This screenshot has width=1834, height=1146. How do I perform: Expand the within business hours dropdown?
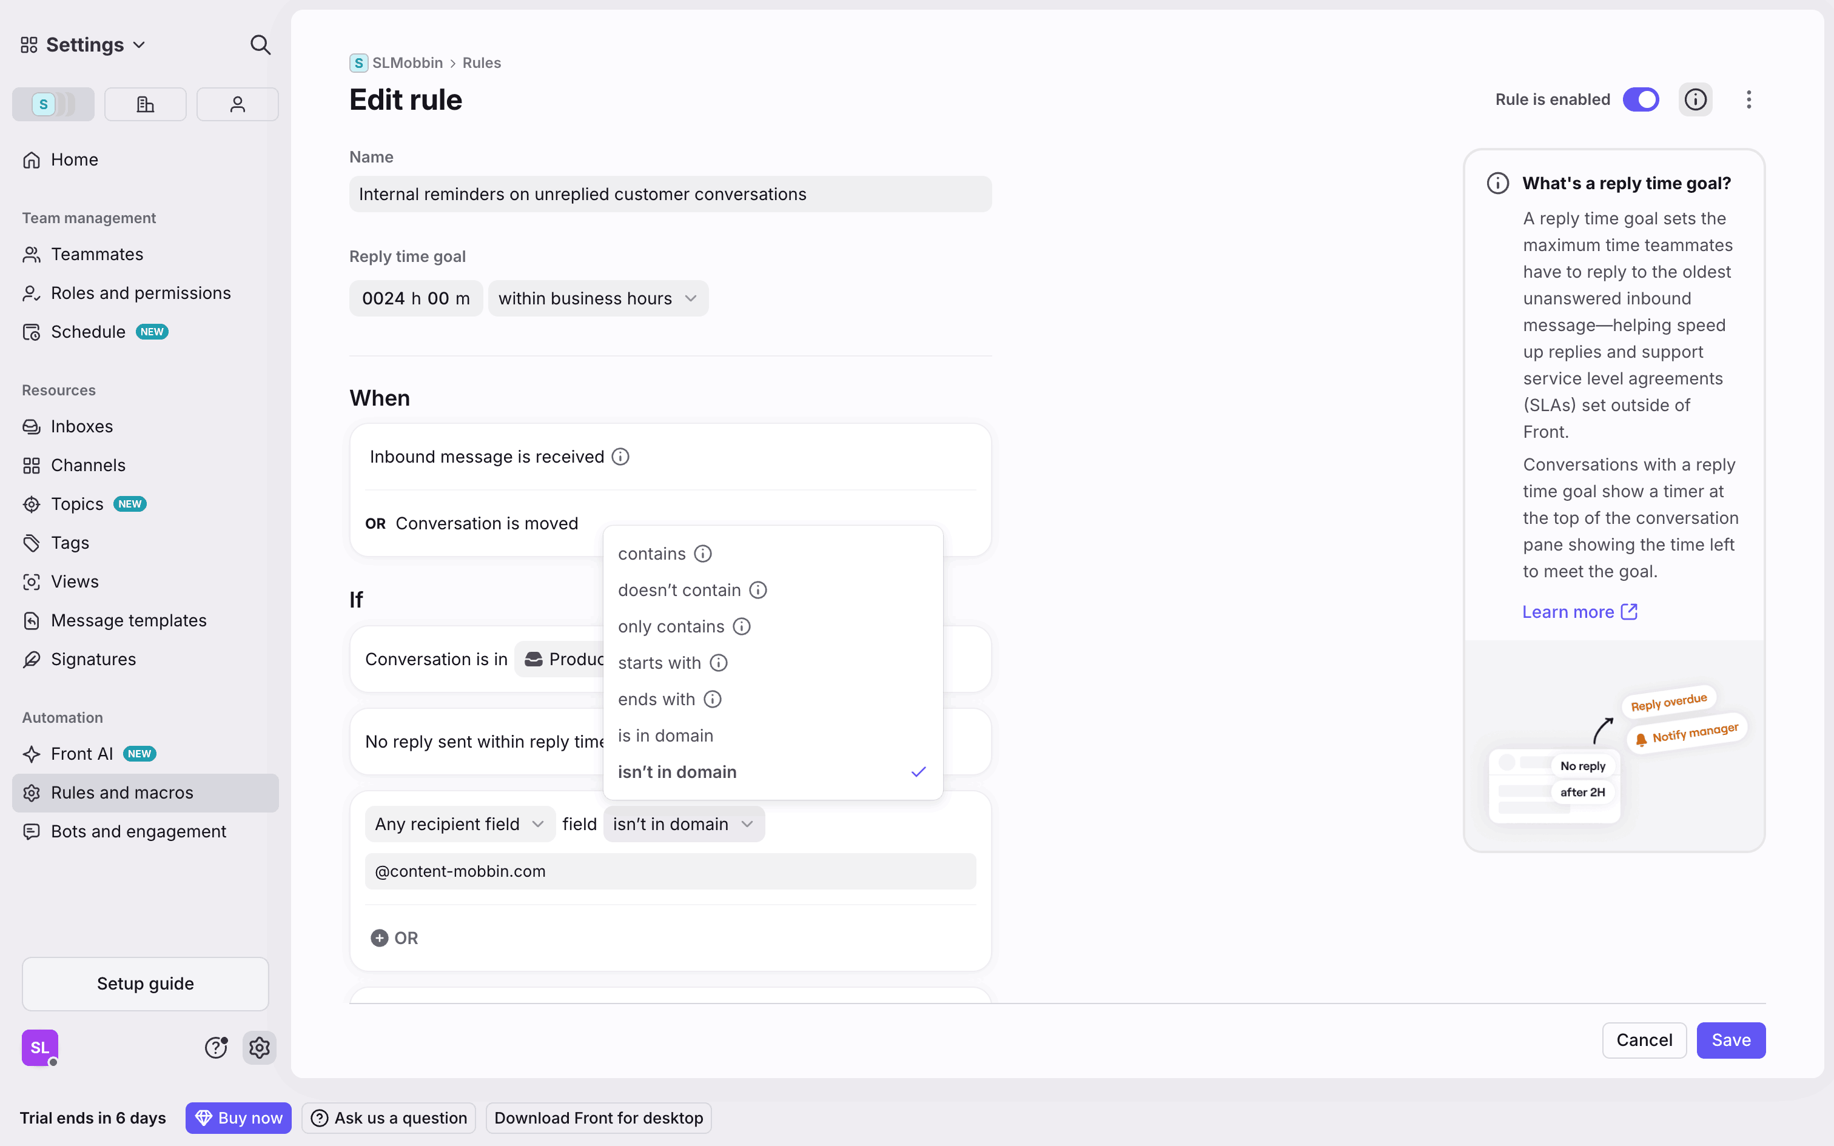598,298
